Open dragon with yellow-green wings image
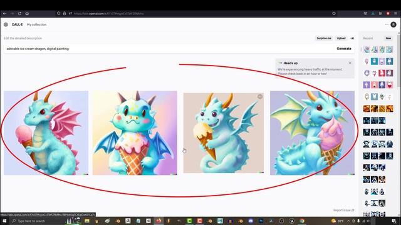The height and width of the screenshot is (225, 401). point(312,133)
